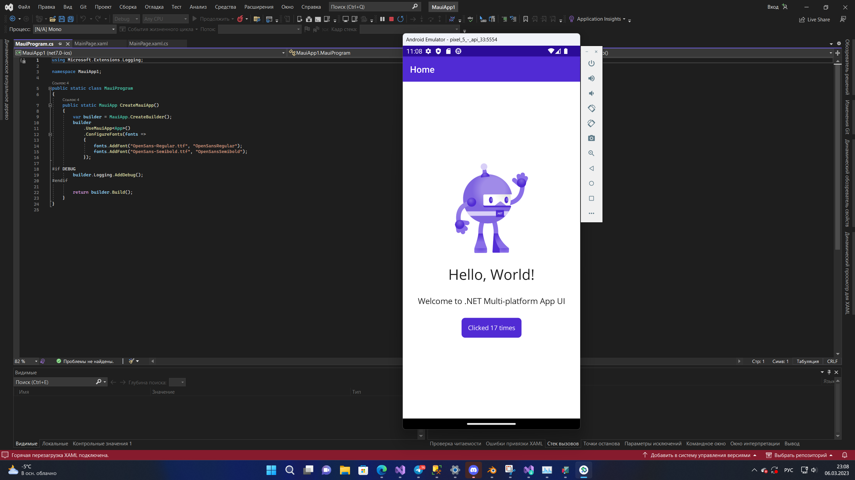Open the Отладка menu

154,7
